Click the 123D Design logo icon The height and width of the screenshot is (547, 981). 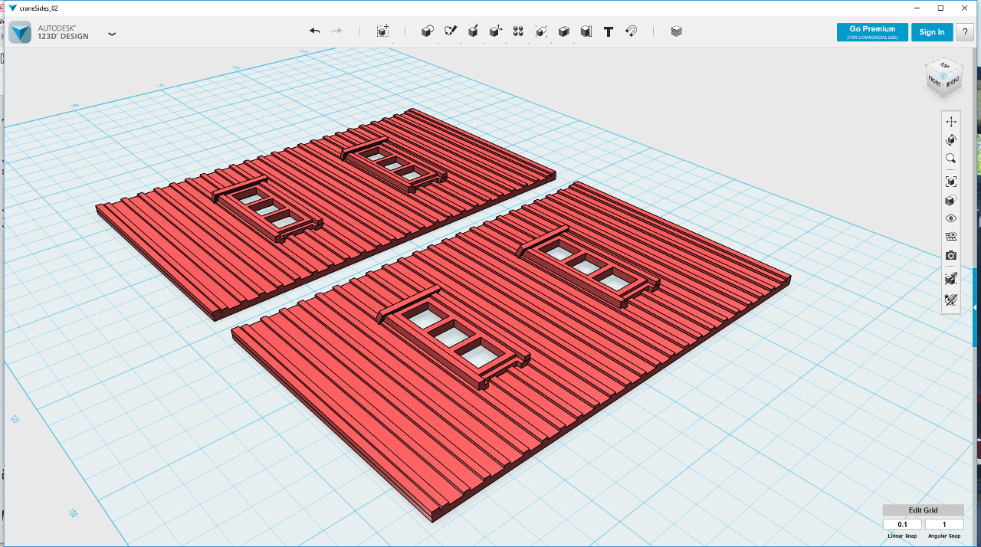coord(20,32)
